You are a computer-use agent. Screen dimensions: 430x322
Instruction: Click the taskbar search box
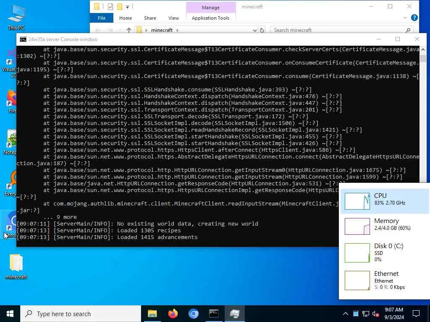(x=81, y=314)
